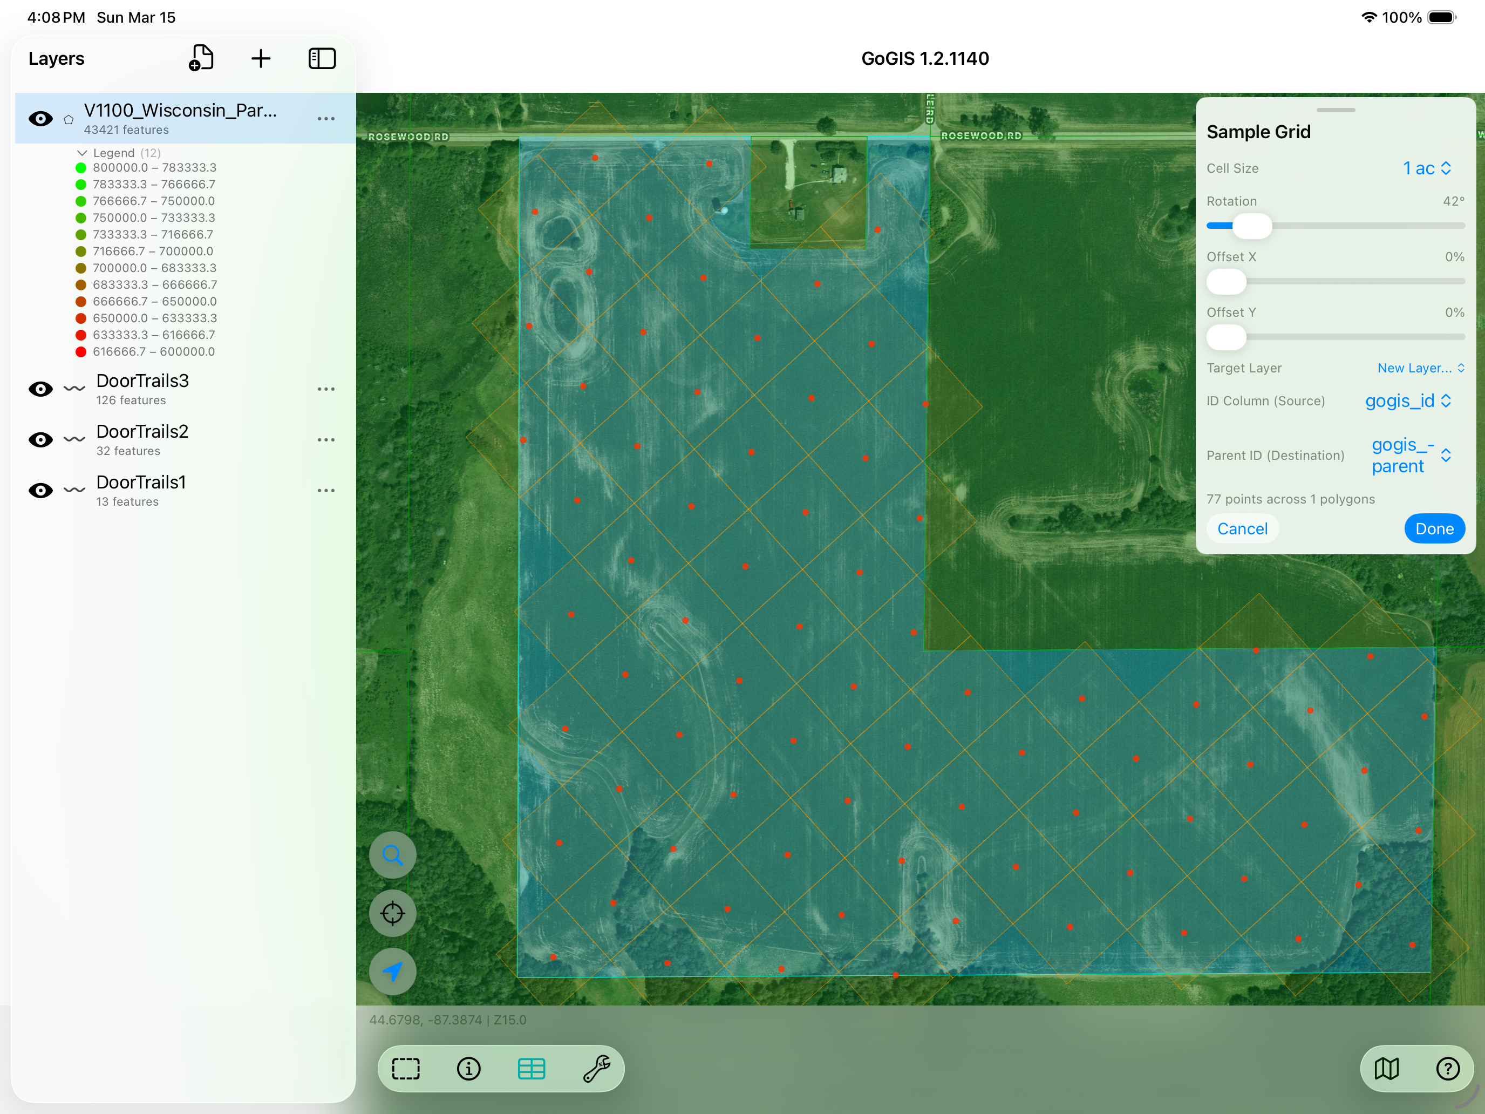Collapse the Legend under V1100 layer
Image resolution: width=1485 pixels, height=1114 pixels.
[81, 152]
